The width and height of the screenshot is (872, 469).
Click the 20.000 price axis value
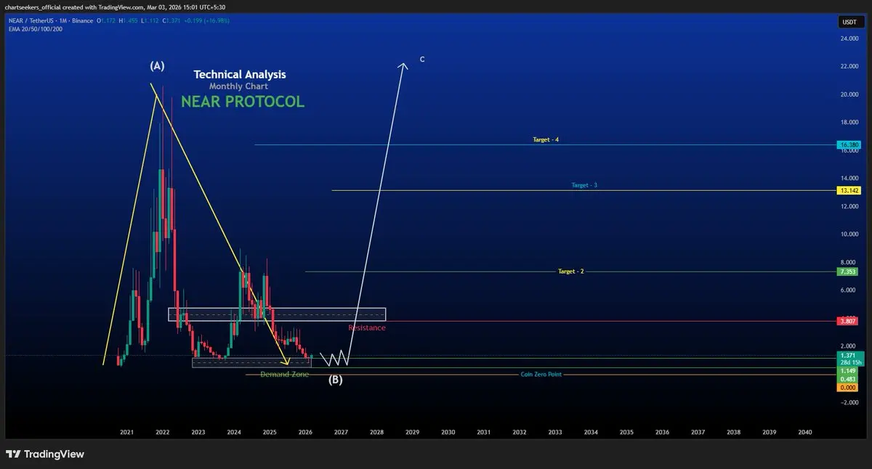coord(849,94)
